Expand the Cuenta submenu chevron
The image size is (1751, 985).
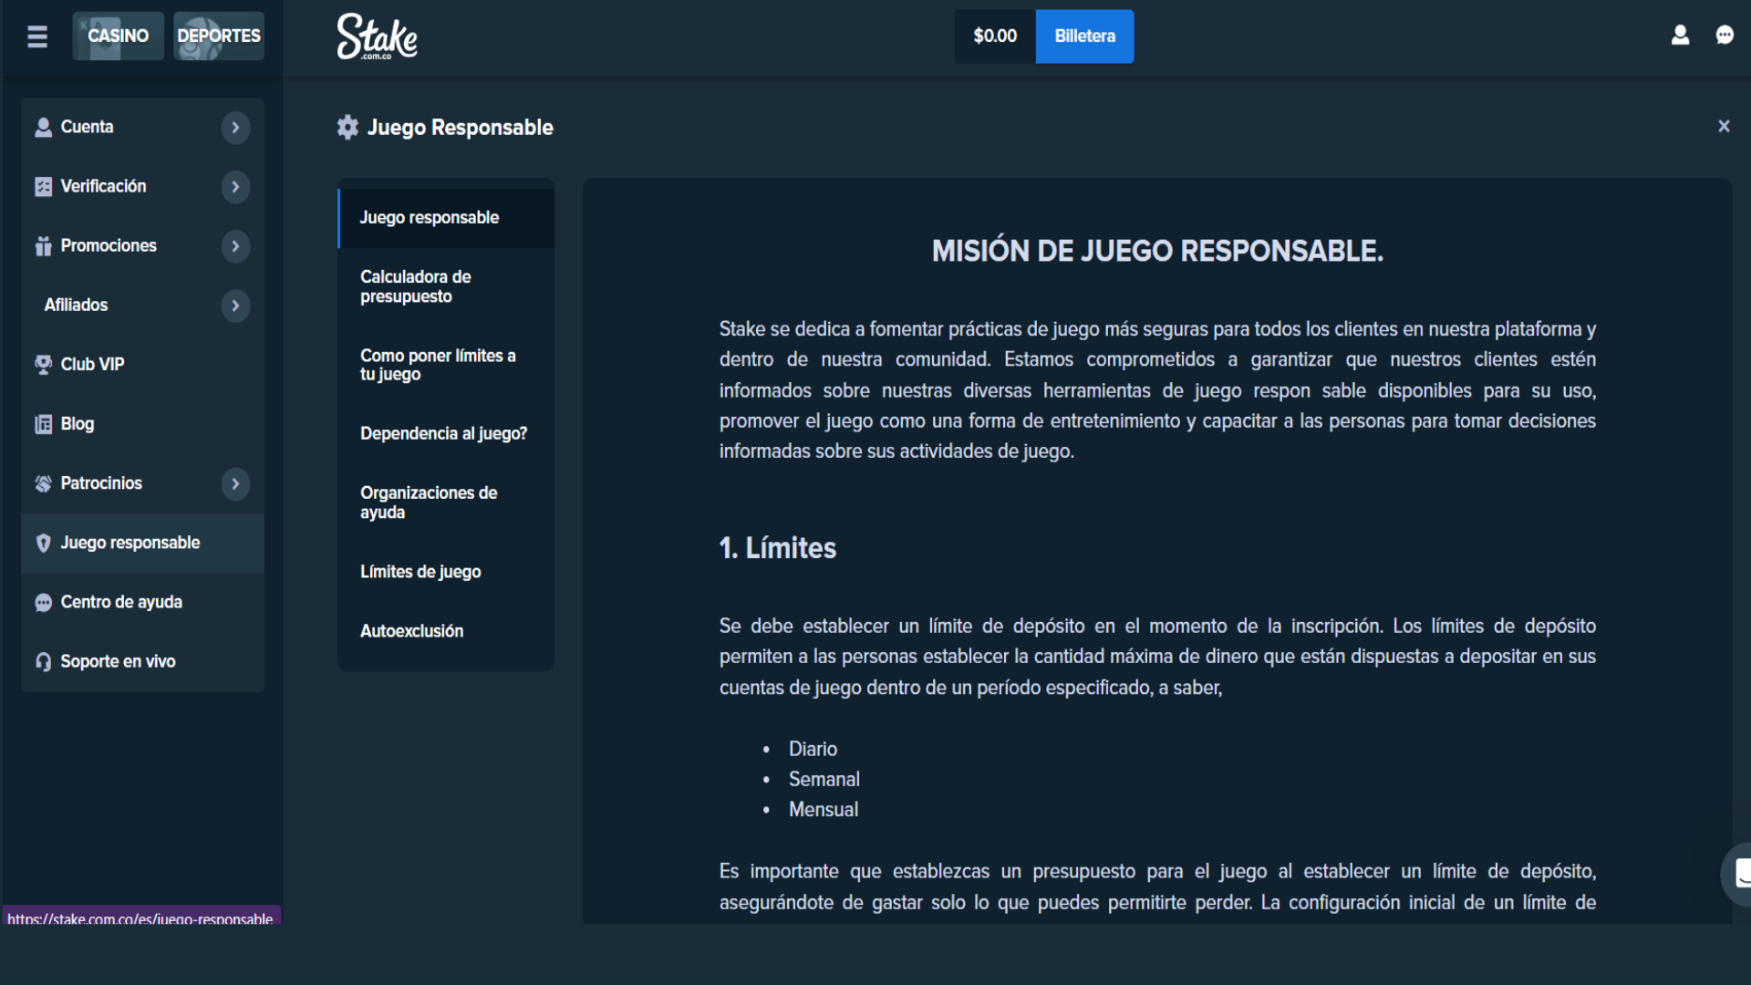point(235,128)
